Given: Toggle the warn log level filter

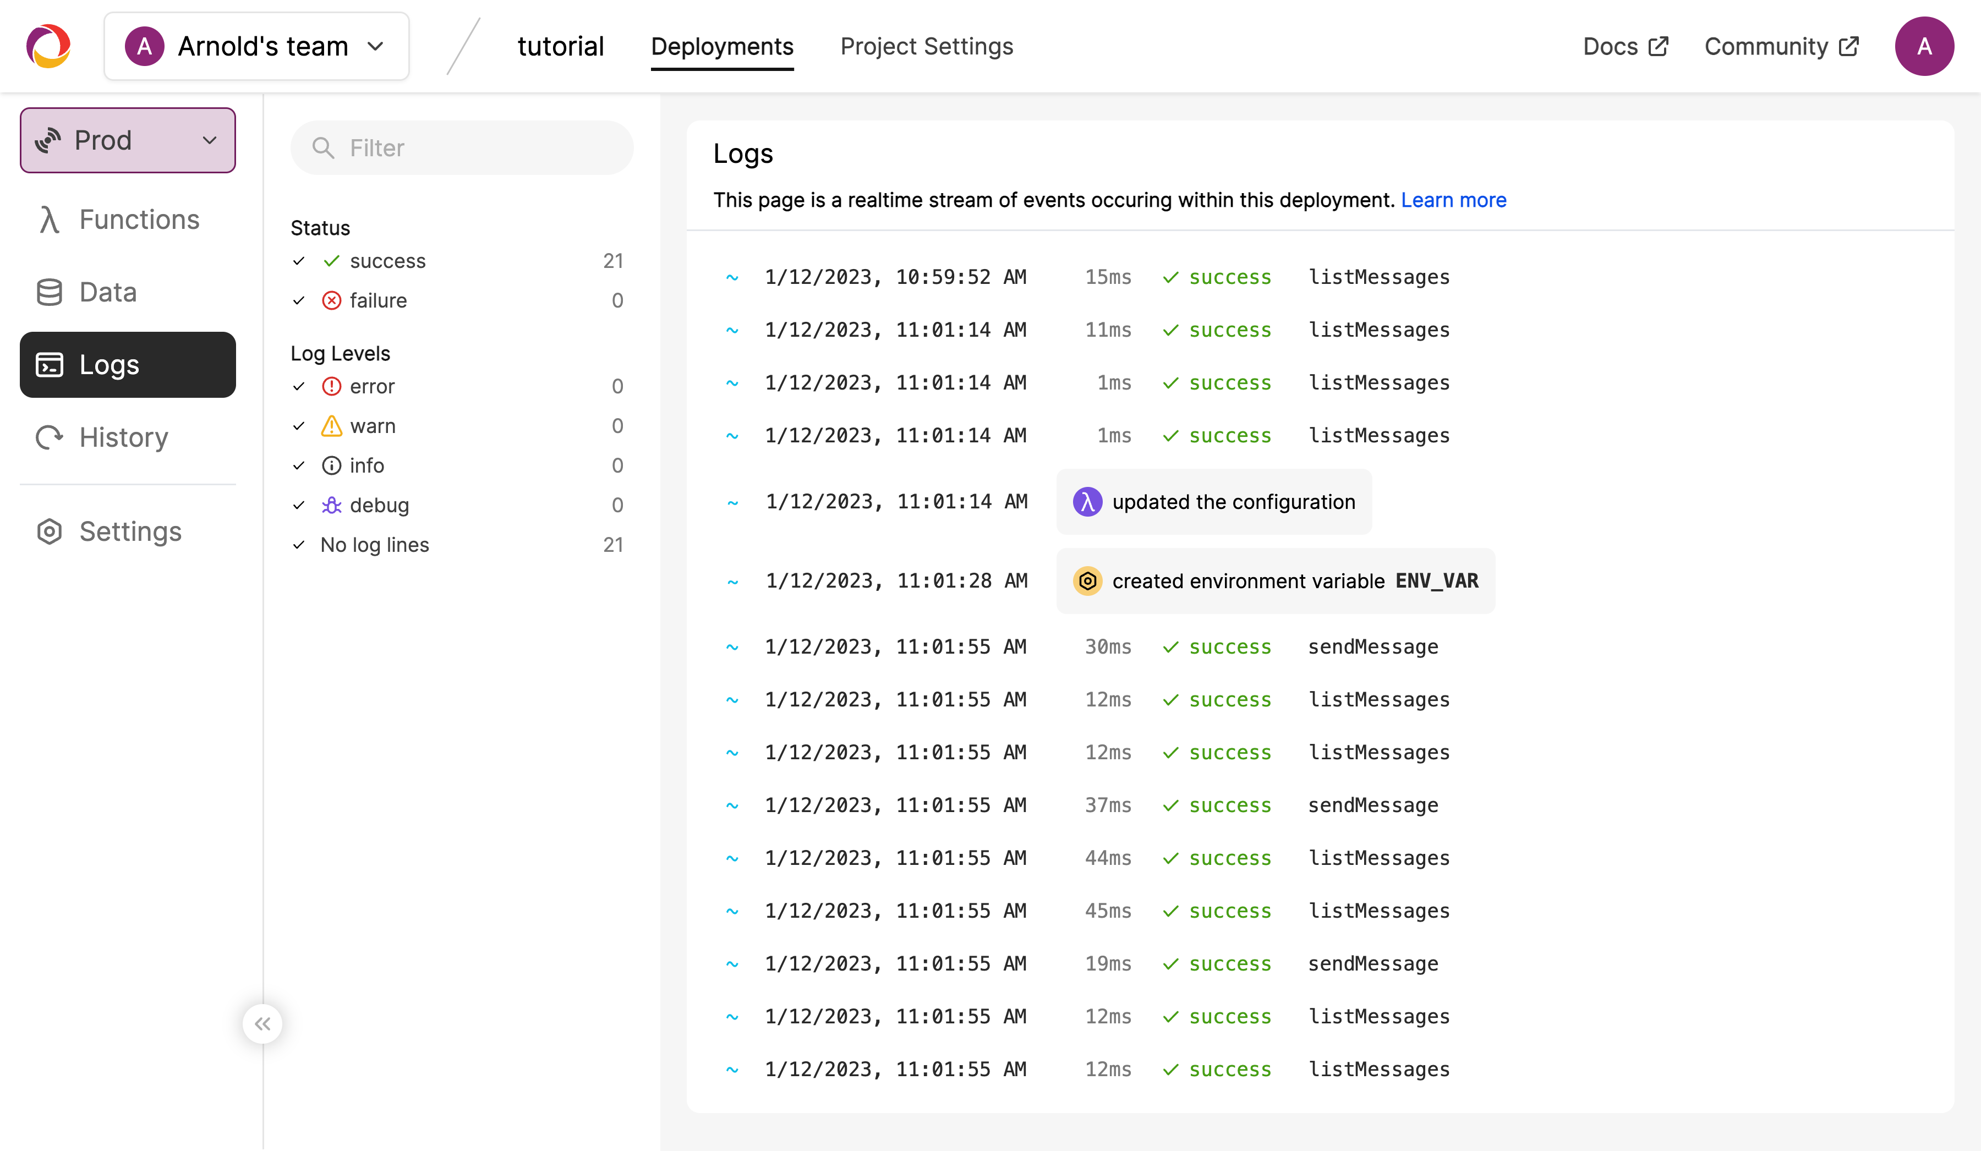Looking at the screenshot, I should 299,426.
